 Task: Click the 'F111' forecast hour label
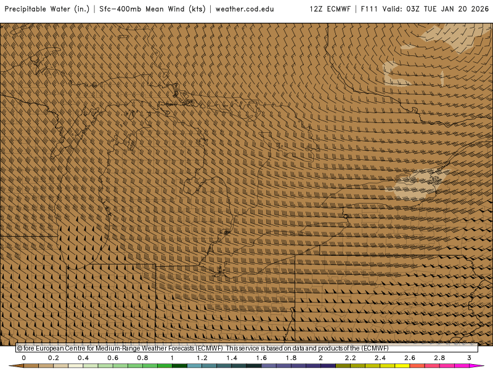pos(369,9)
